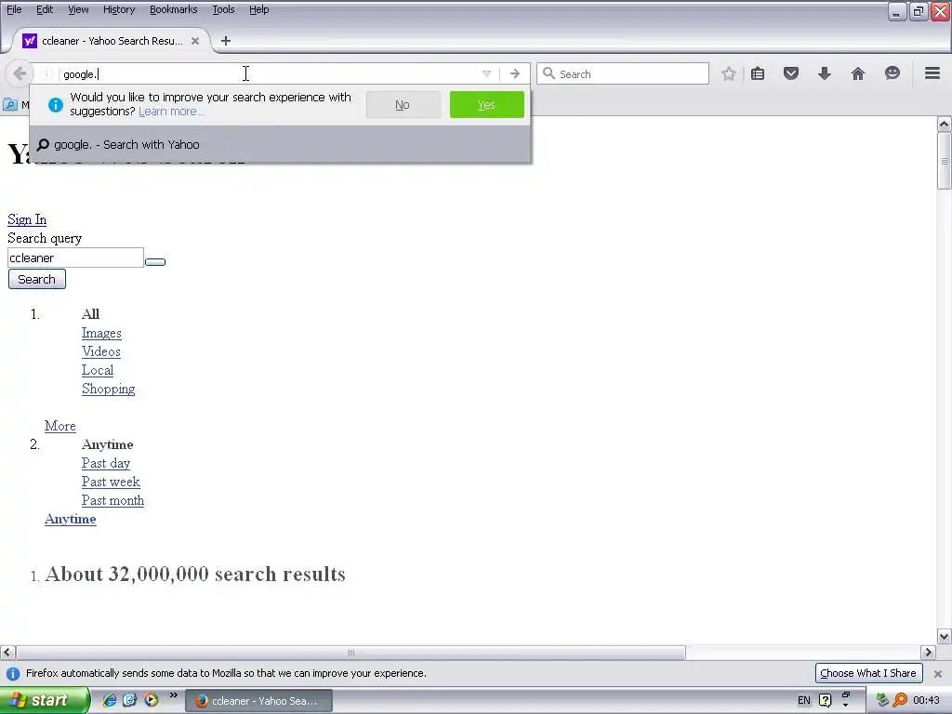Open the Help menu

[258, 9]
